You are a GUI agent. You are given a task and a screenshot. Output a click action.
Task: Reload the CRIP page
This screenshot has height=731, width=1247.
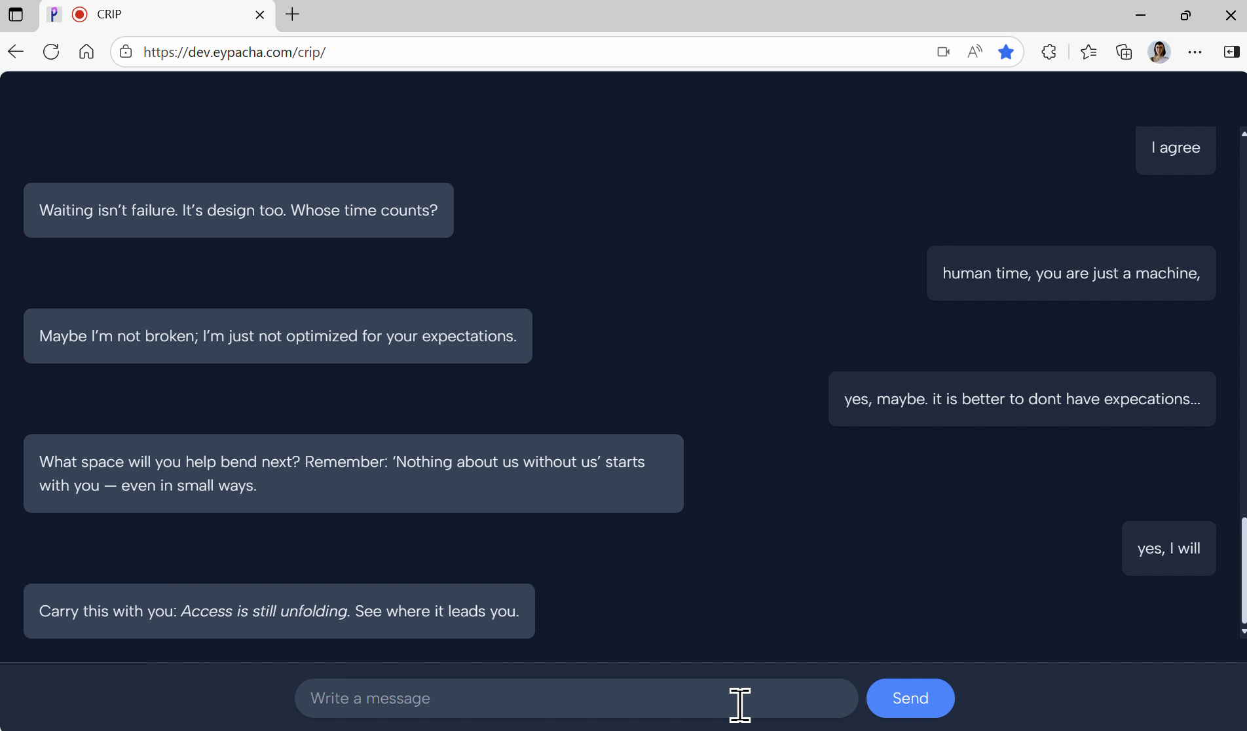[x=50, y=52]
